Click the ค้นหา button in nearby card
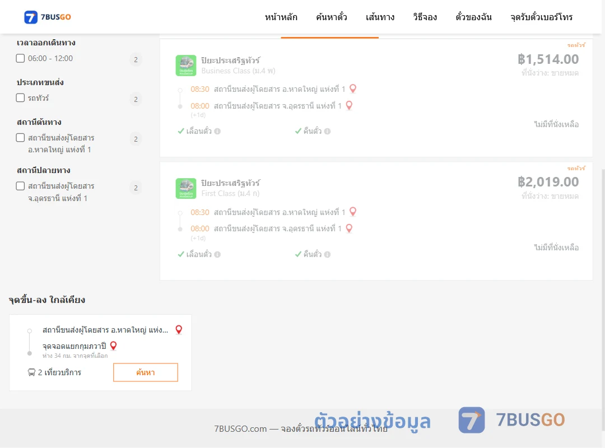Viewport: 605px width, 448px height. pyautogui.click(x=146, y=372)
